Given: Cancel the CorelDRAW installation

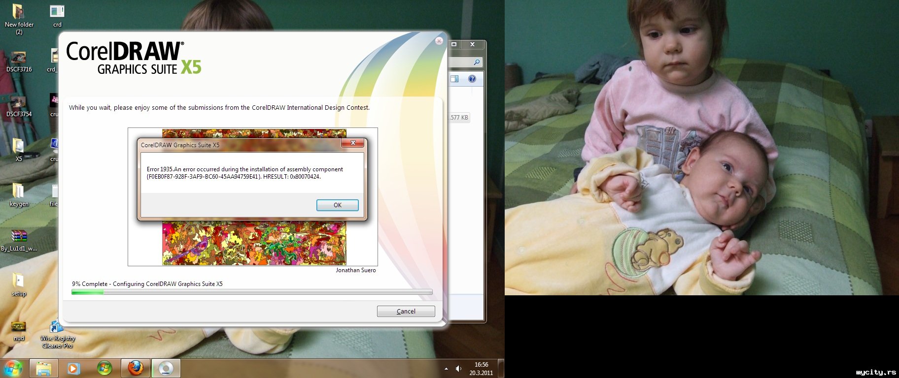Looking at the screenshot, I should pyautogui.click(x=406, y=311).
